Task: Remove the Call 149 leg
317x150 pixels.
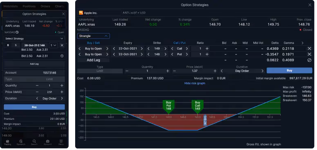Action: (309, 49)
